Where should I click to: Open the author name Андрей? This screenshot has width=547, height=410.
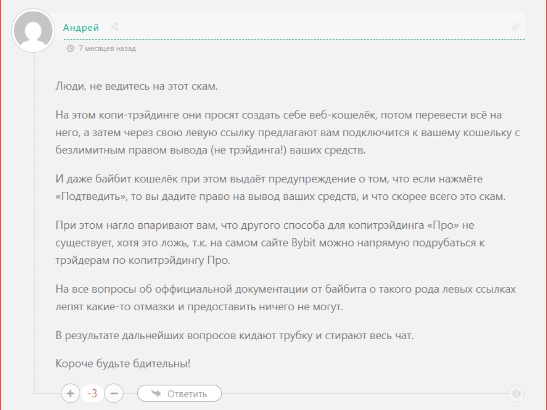81,27
